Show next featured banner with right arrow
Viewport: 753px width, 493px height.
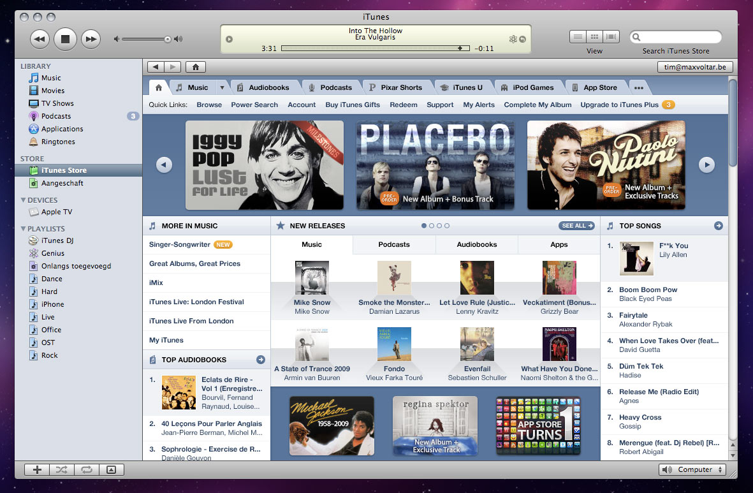[x=707, y=165]
